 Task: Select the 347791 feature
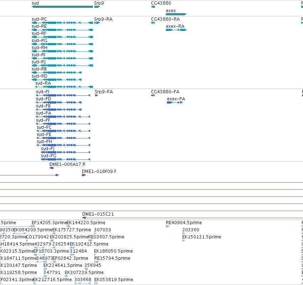[x=45, y=276]
